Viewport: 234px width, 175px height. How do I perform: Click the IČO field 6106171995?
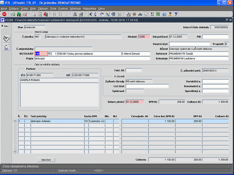tap(40, 75)
